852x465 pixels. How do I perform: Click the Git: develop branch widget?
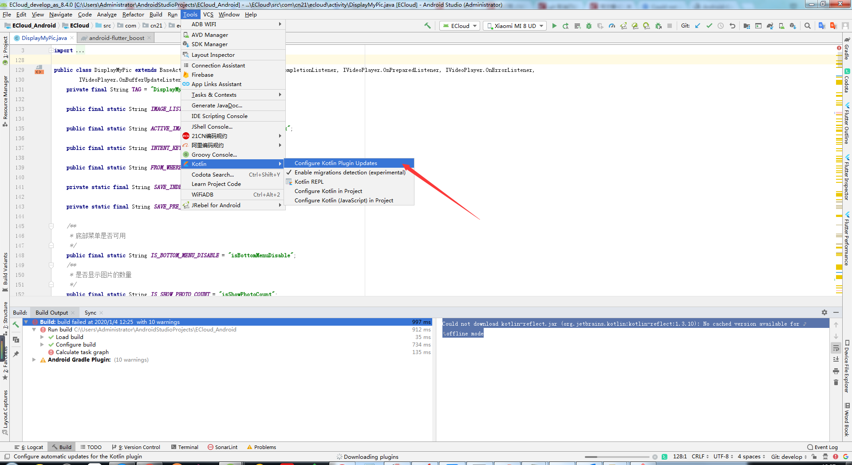789,457
